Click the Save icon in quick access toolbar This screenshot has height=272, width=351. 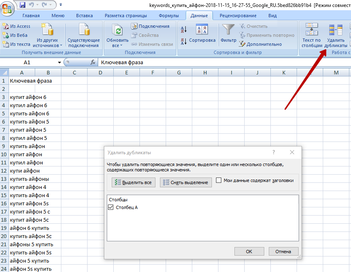[22, 5]
